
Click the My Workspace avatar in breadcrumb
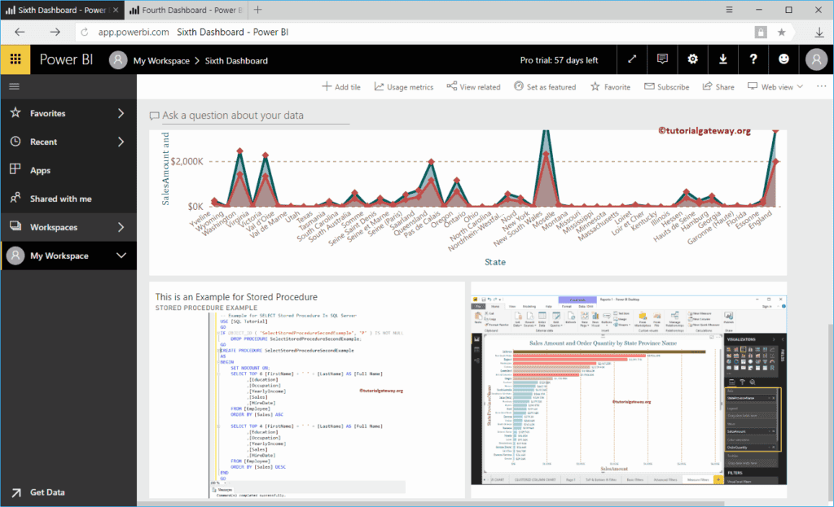click(x=118, y=60)
